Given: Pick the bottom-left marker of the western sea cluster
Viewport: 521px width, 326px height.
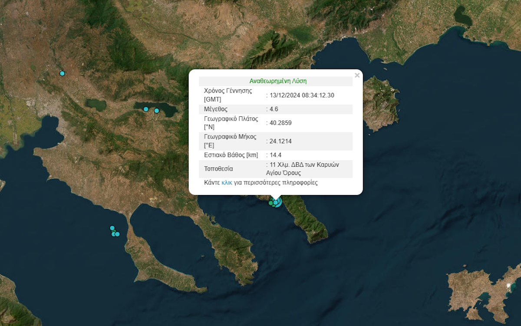Looking at the screenshot, I should pyautogui.click(x=114, y=234).
